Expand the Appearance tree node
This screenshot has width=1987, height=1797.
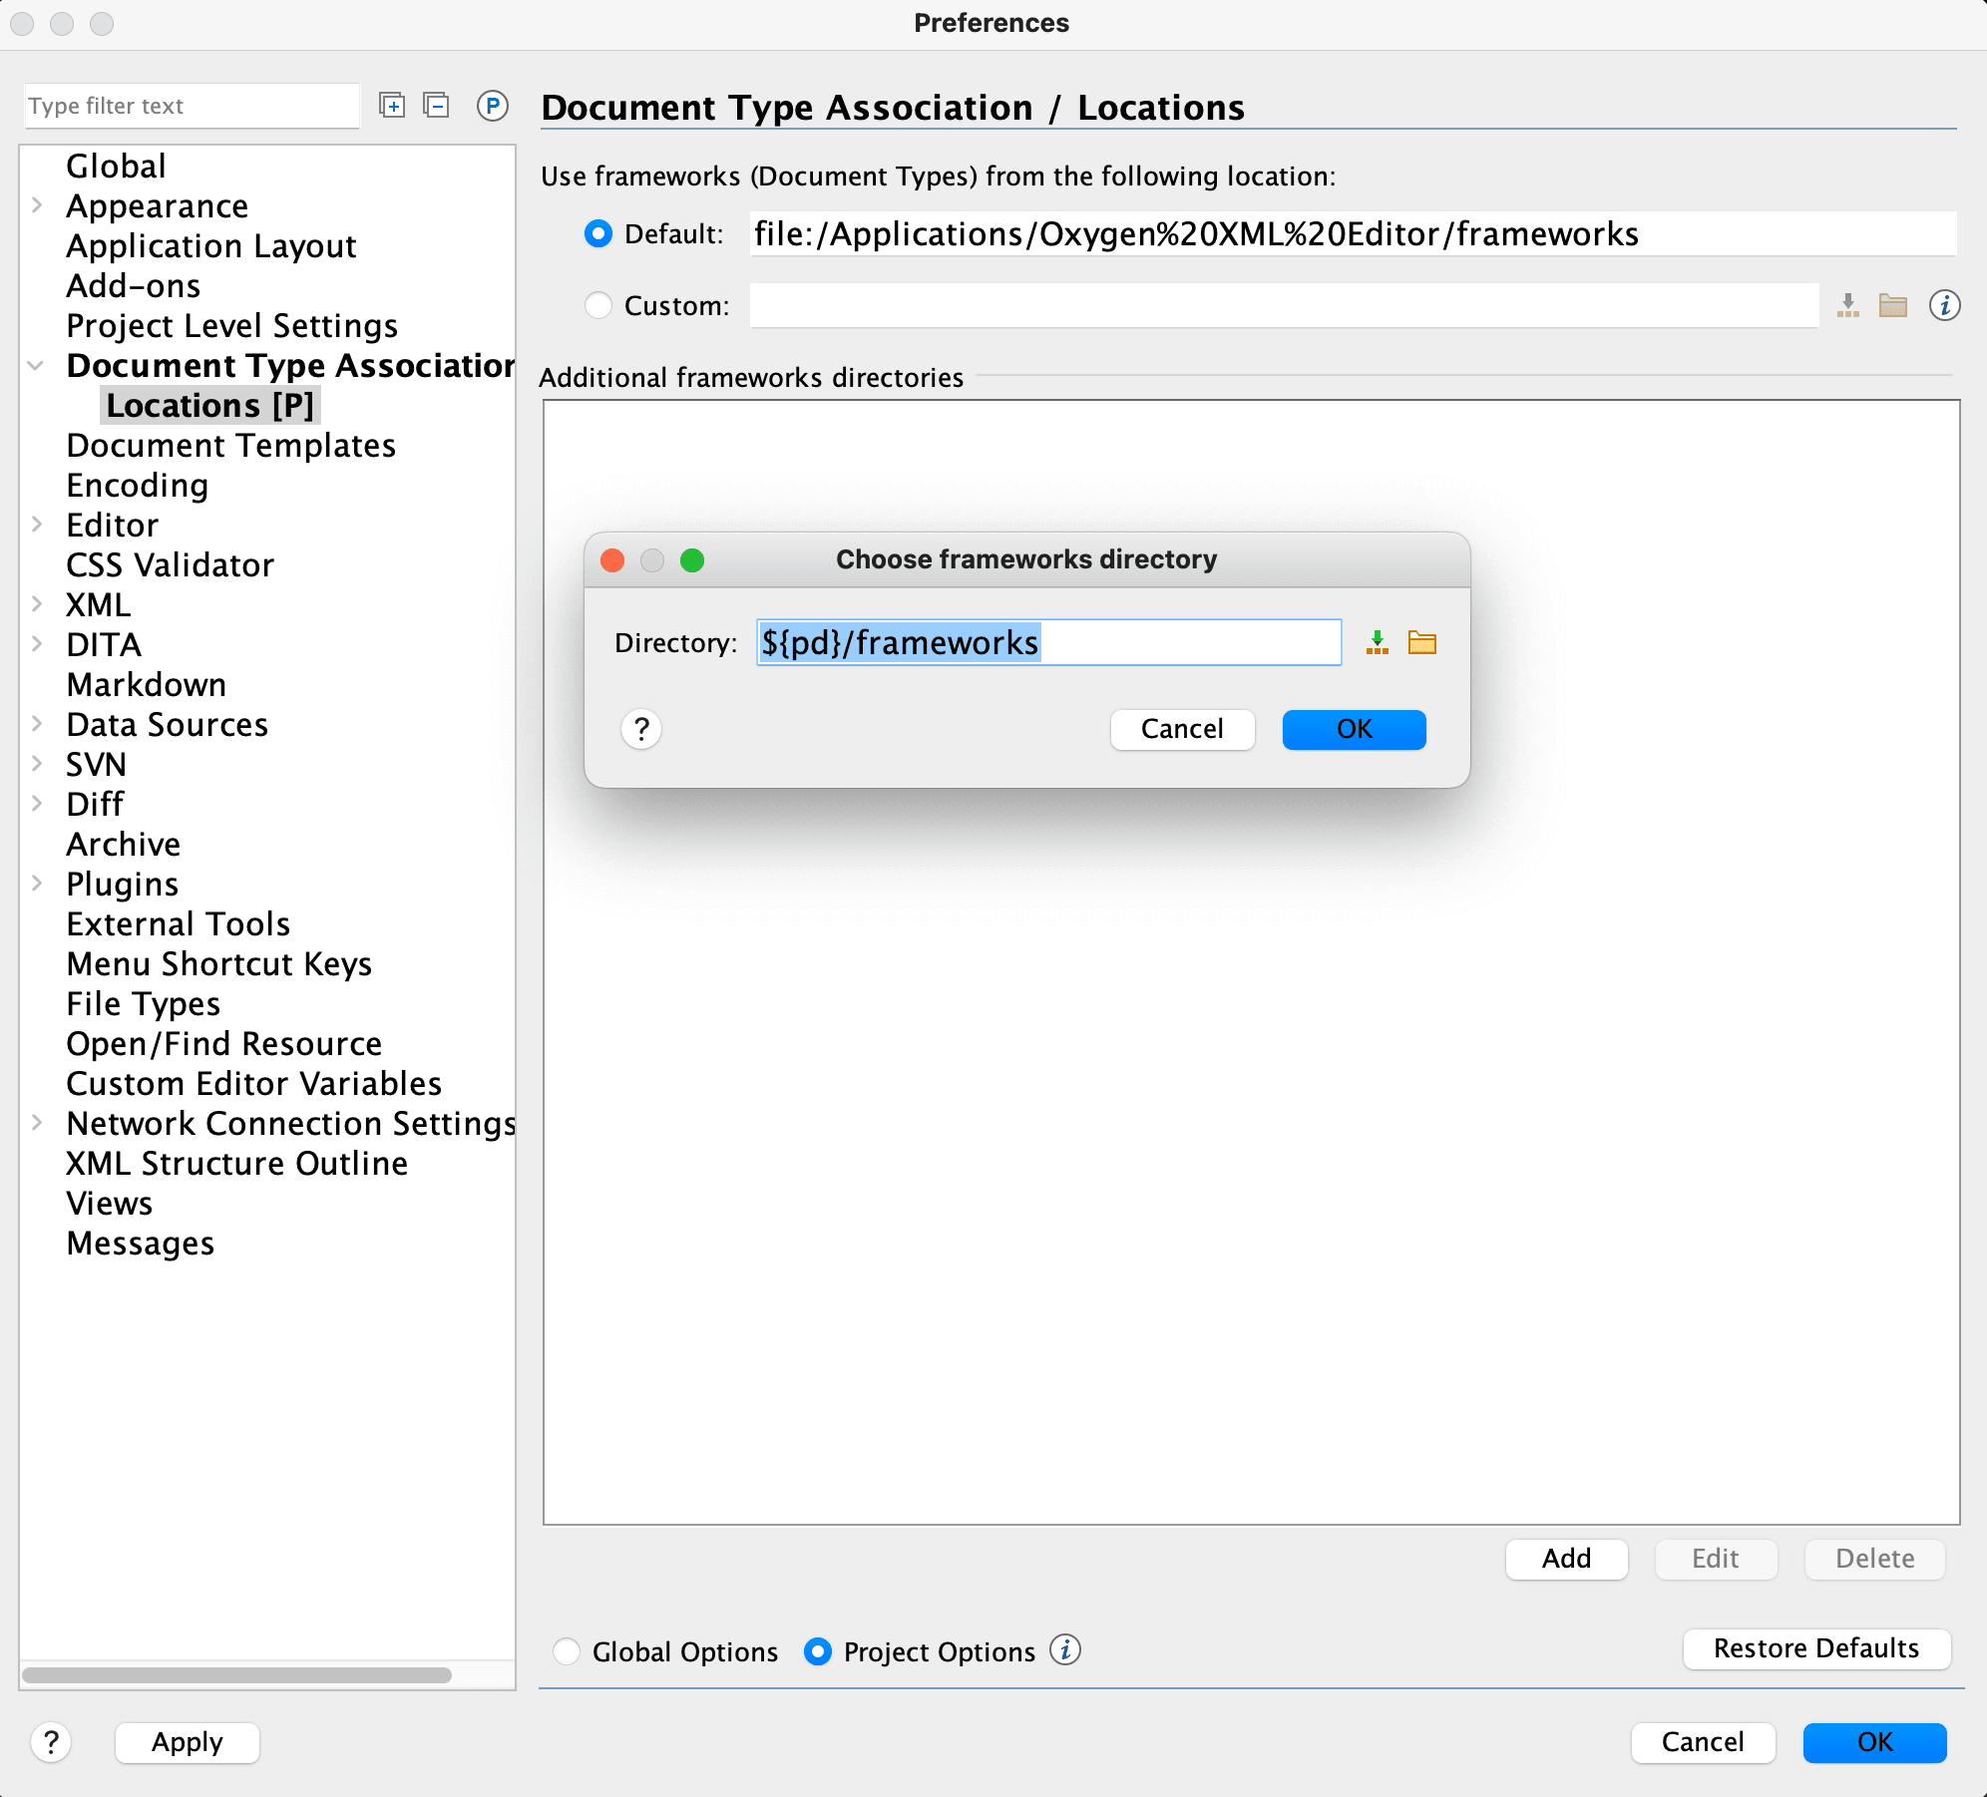click(x=37, y=205)
